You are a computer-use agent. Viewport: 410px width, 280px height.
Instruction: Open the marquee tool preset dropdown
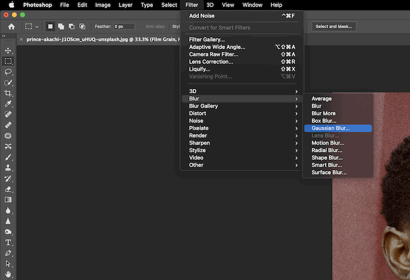click(x=37, y=27)
